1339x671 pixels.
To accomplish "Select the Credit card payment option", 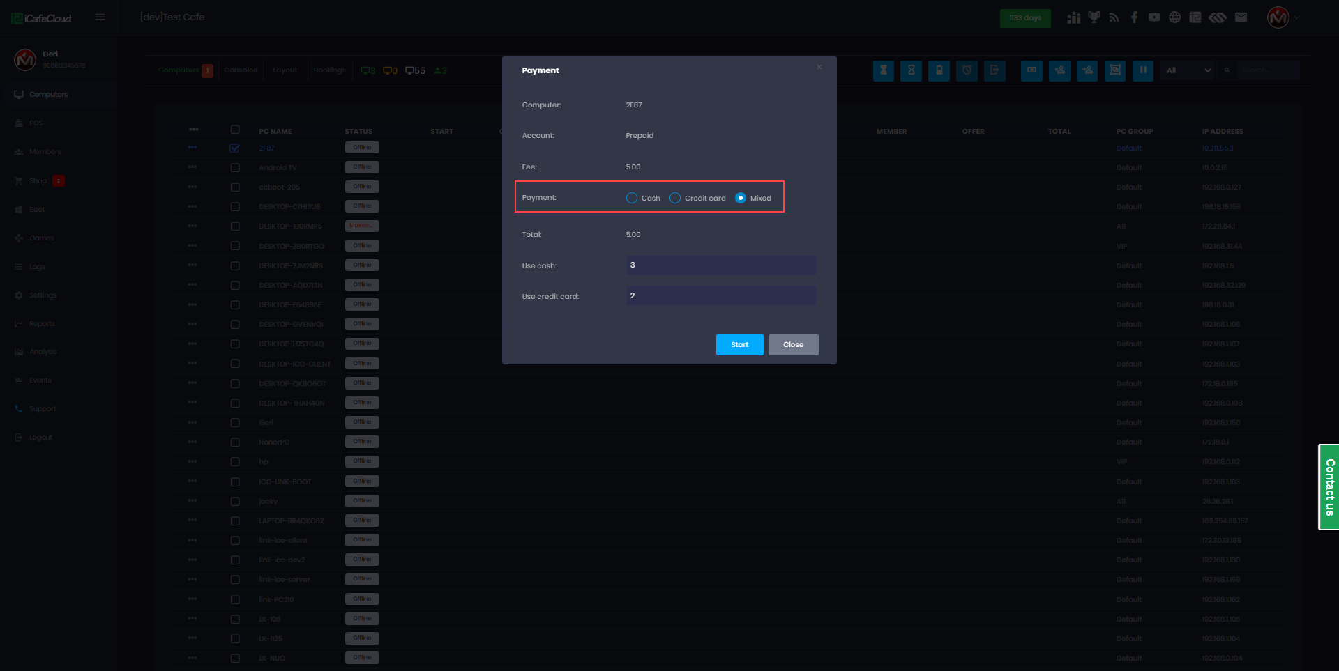I will (x=675, y=198).
